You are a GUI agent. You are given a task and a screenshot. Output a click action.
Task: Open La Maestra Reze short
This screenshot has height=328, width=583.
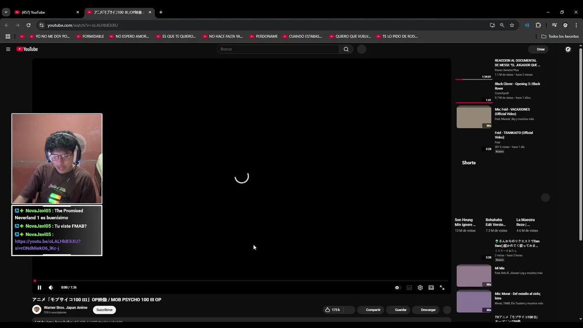pyautogui.click(x=526, y=222)
